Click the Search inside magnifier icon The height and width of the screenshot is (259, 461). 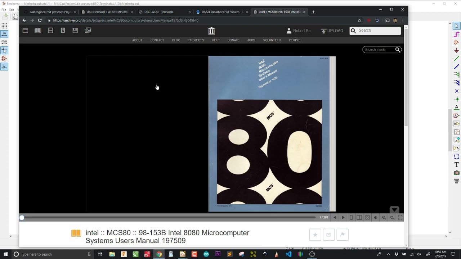pos(398,50)
